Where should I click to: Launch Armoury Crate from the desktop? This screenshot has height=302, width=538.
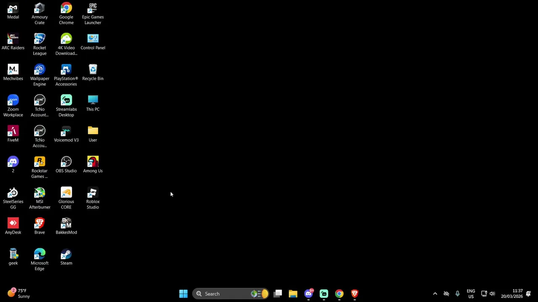pyautogui.click(x=40, y=14)
